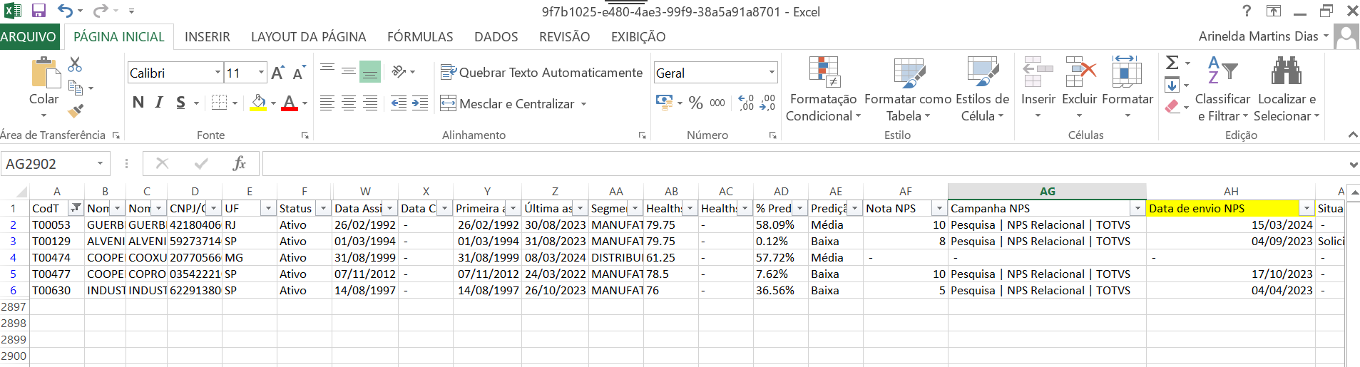Click the percent style icon
Screen dimensions: 1360x367
pyautogui.click(x=696, y=103)
